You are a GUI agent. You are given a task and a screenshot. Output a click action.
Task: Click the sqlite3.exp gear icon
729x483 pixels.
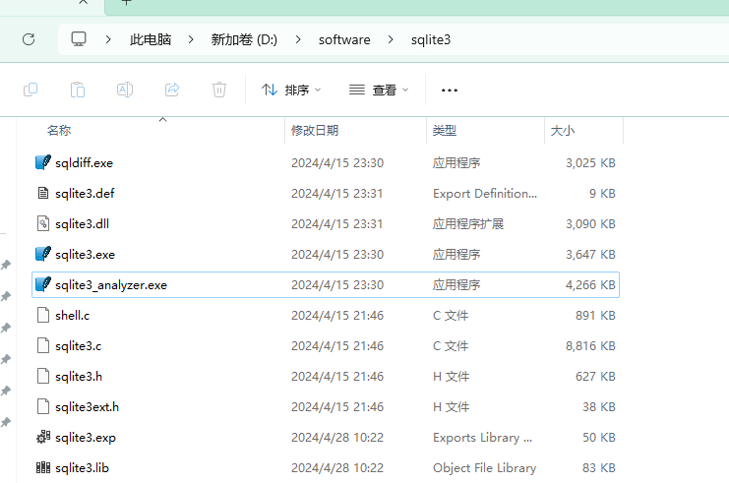point(42,437)
